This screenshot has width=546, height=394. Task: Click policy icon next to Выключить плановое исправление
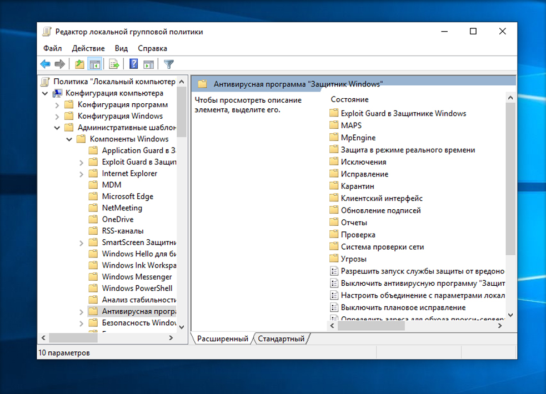[334, 307]
